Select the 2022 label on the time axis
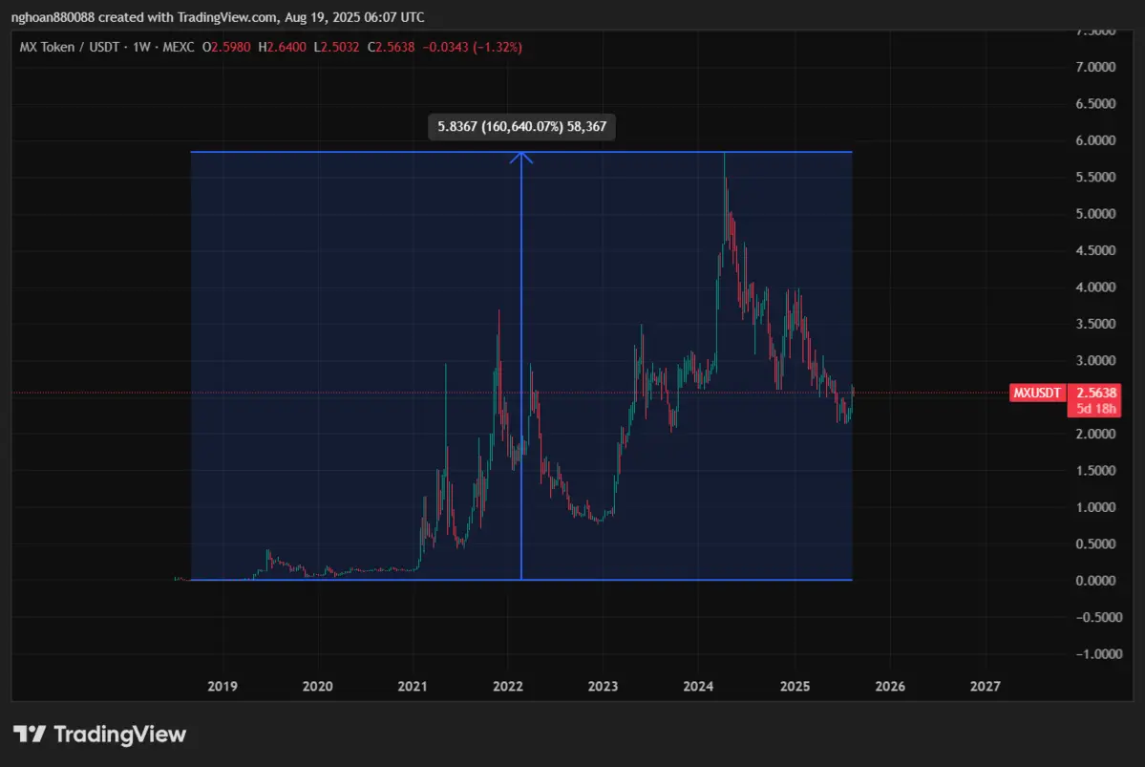Viewport: 1145px width, 767px height. (507, 686)
